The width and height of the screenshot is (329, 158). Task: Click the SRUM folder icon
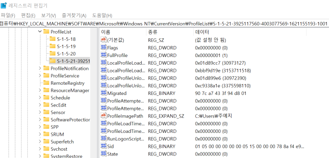coord(46,134)
